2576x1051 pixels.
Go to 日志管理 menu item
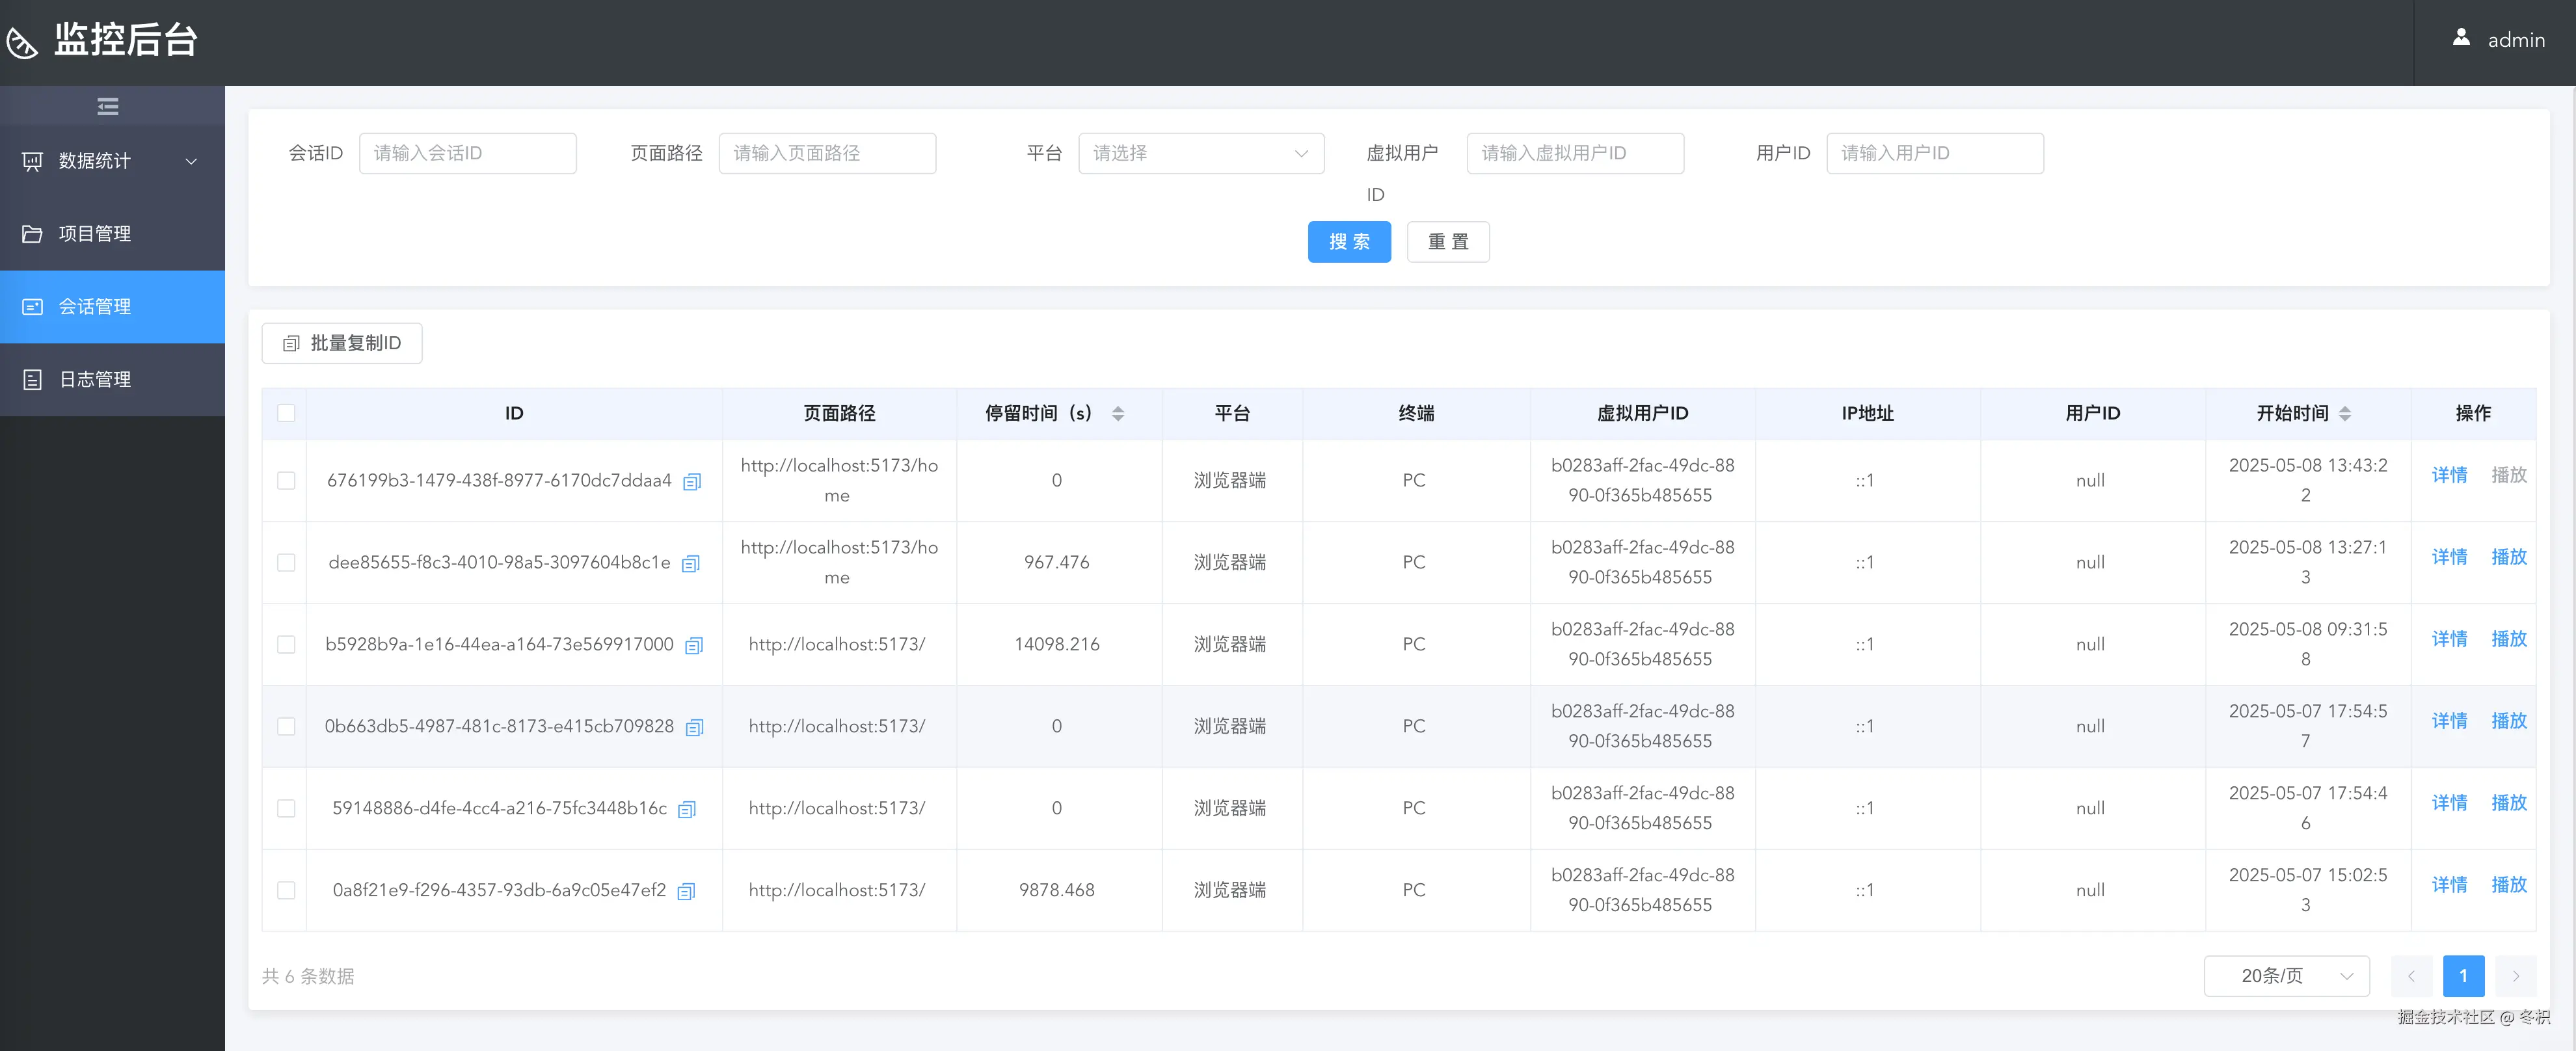95,380
